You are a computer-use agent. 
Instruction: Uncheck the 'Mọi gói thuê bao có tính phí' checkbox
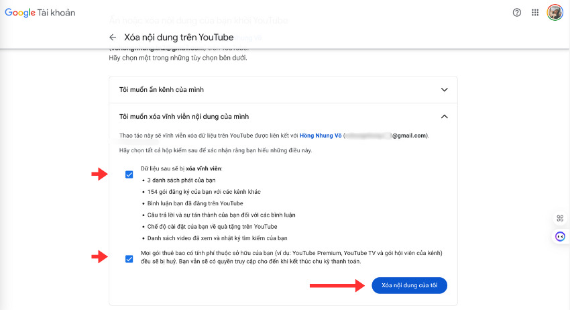[x=129, y=259]
